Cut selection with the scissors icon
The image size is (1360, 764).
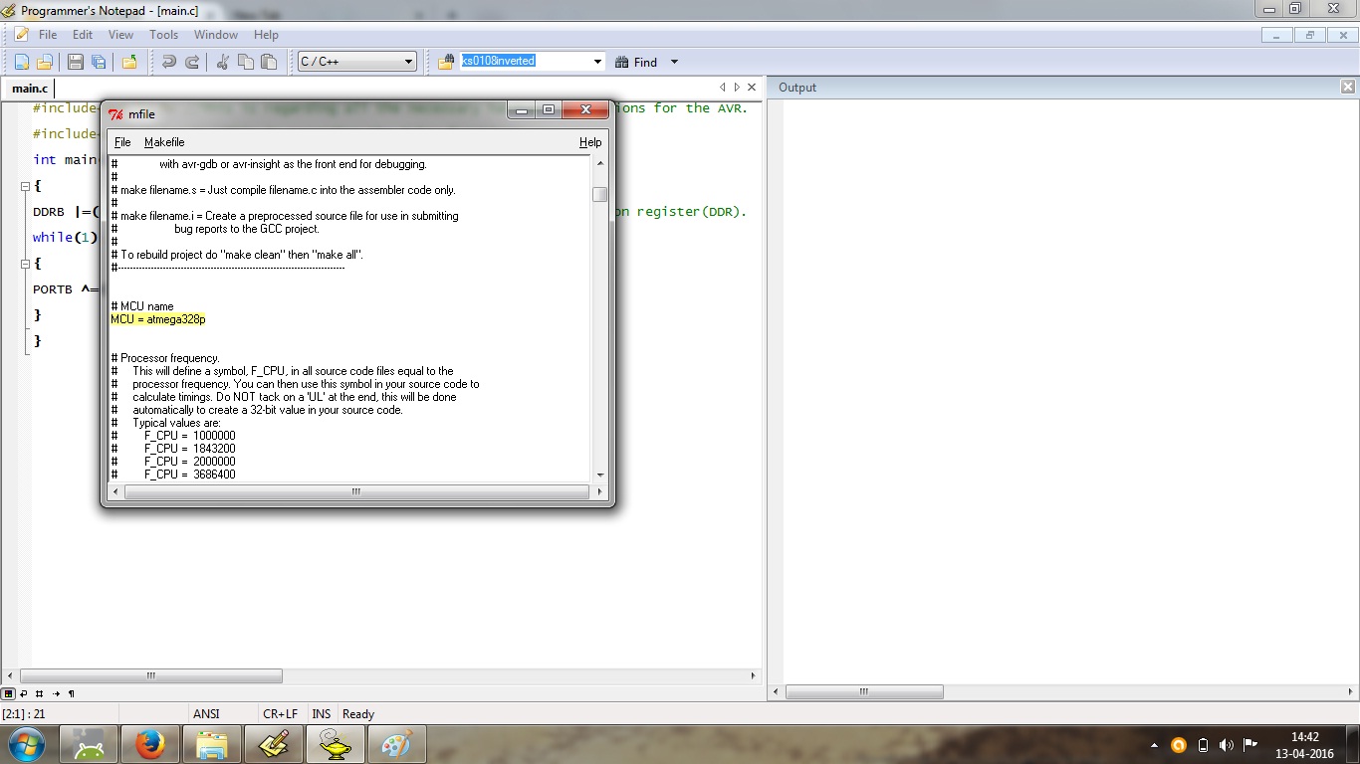coord(222,62)
